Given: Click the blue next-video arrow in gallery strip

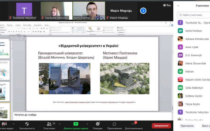Looking at the screenshot, I should 143,11.
